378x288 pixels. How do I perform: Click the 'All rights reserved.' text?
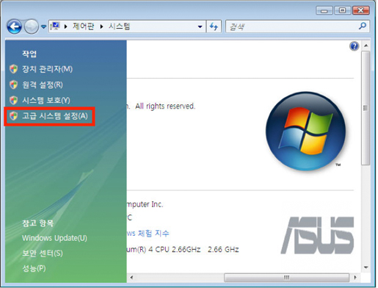click(x=165, y=107)
